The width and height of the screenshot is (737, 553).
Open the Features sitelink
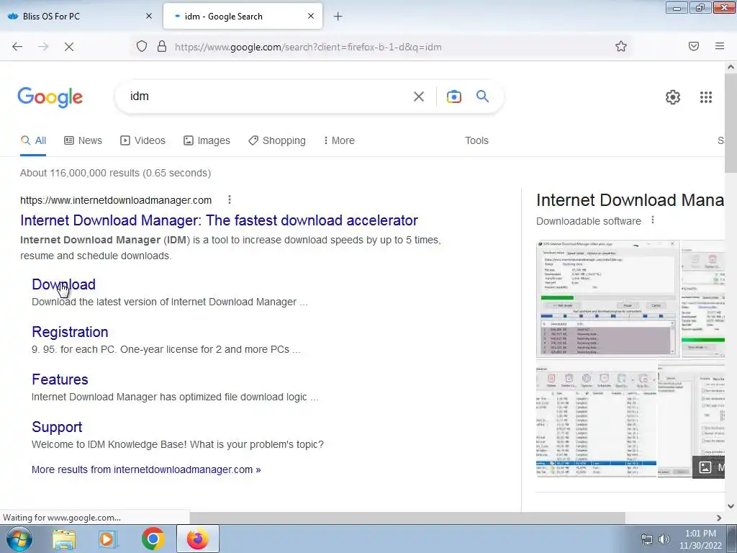(60, 379)
